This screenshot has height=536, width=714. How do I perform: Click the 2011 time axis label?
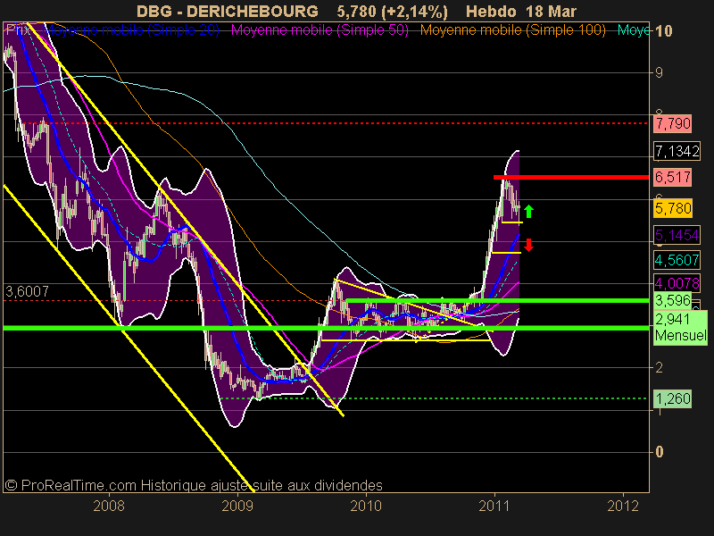pos(494,506)
